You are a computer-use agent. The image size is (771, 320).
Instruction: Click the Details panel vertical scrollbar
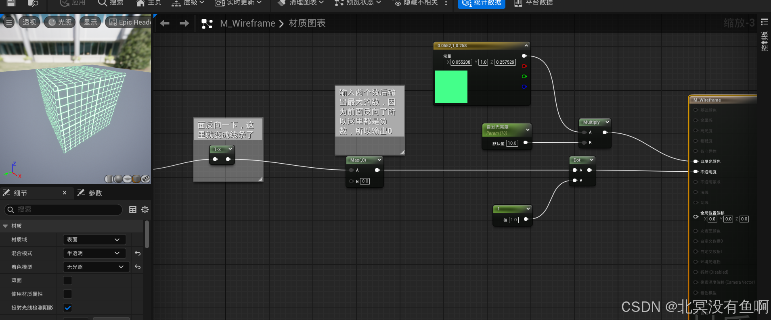tap(147, 234)
